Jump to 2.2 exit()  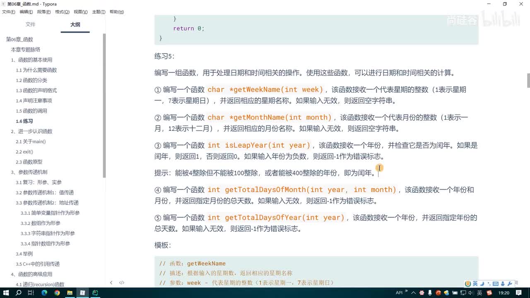[24, 152]
